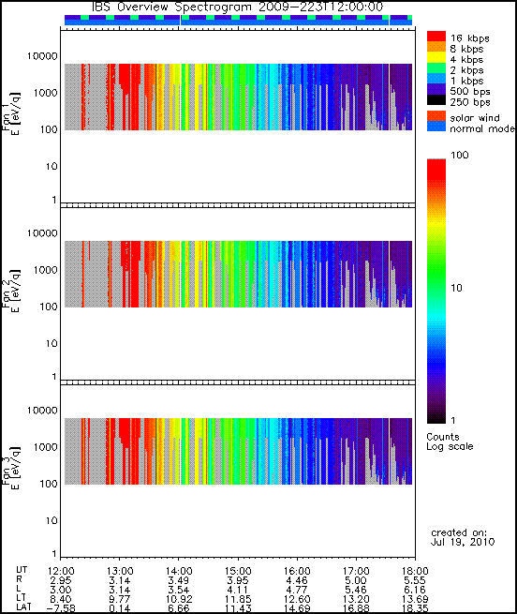Click the LAT value 11.43
Screen dimensions: 517x614
238,608
